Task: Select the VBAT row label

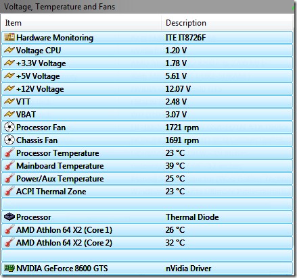Action: coord(26,115)
